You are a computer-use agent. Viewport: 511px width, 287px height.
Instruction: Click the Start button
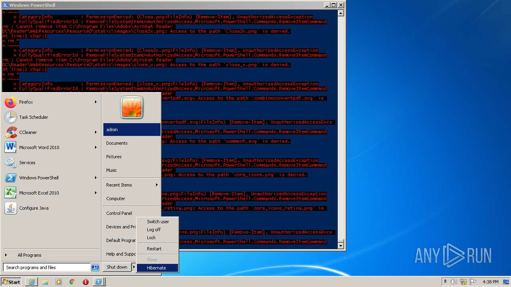12,282
